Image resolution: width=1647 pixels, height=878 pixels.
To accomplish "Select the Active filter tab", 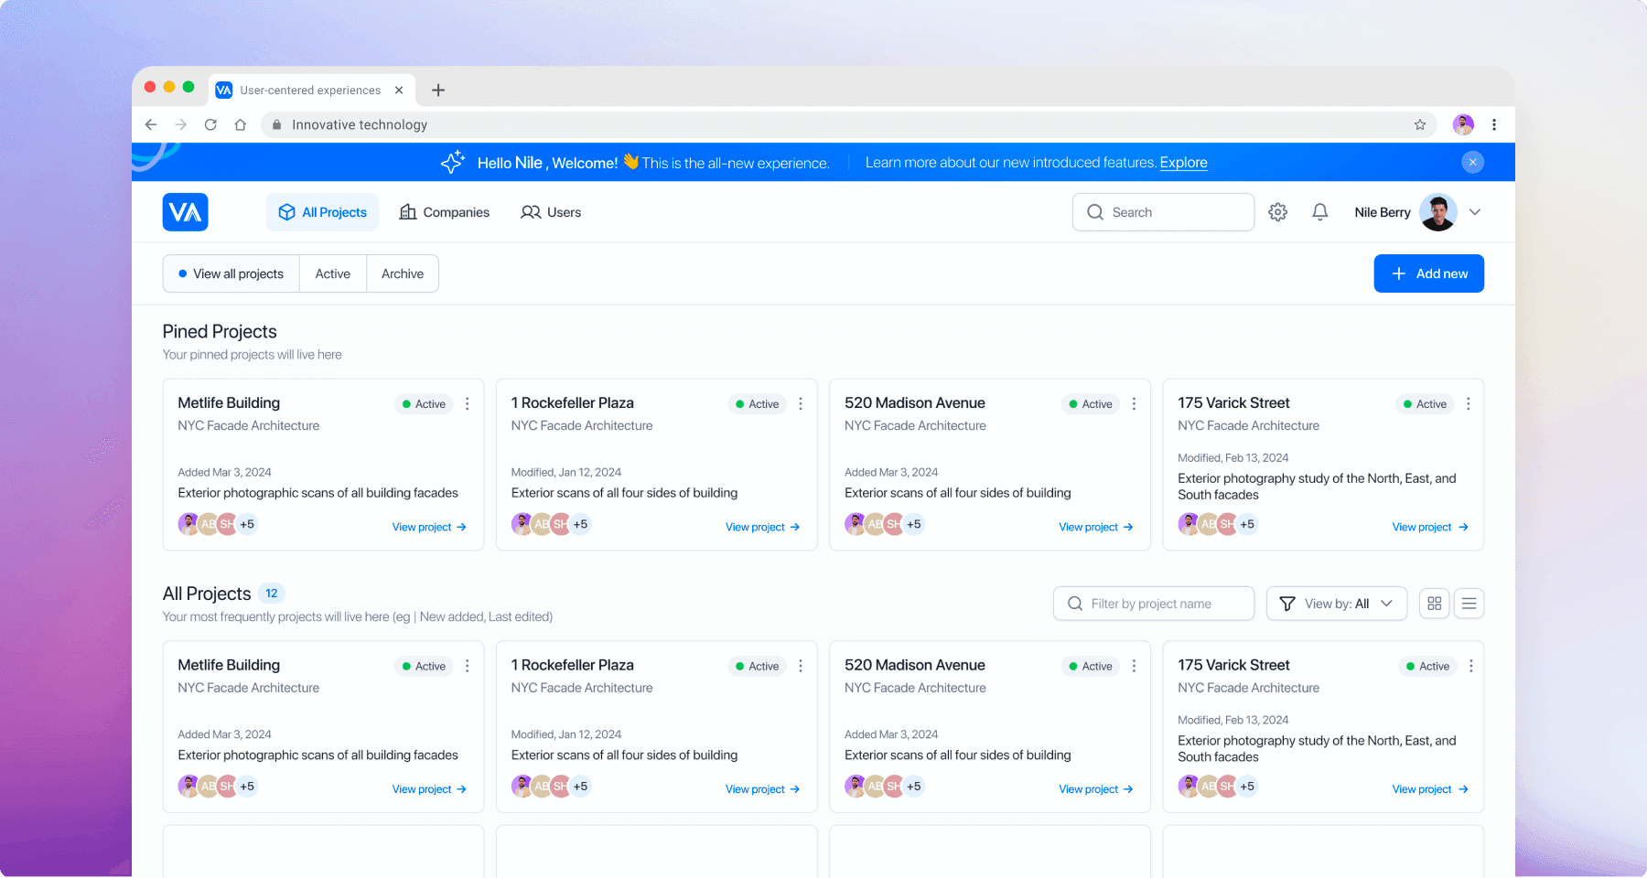I will (333, 273).
